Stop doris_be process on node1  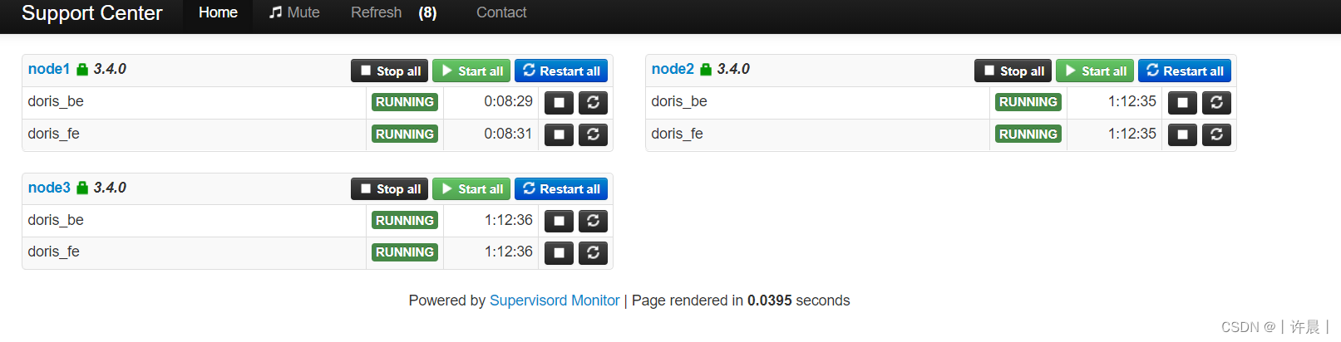(559, 103)
